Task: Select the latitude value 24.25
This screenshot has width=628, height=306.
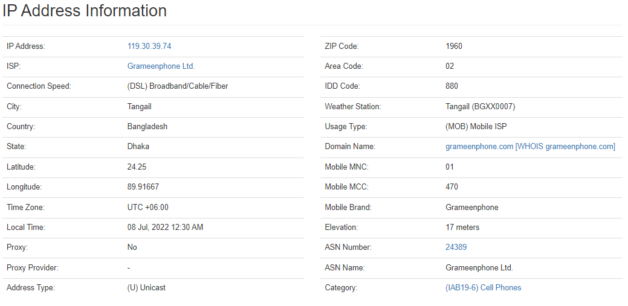Action: tap(137, 167)
